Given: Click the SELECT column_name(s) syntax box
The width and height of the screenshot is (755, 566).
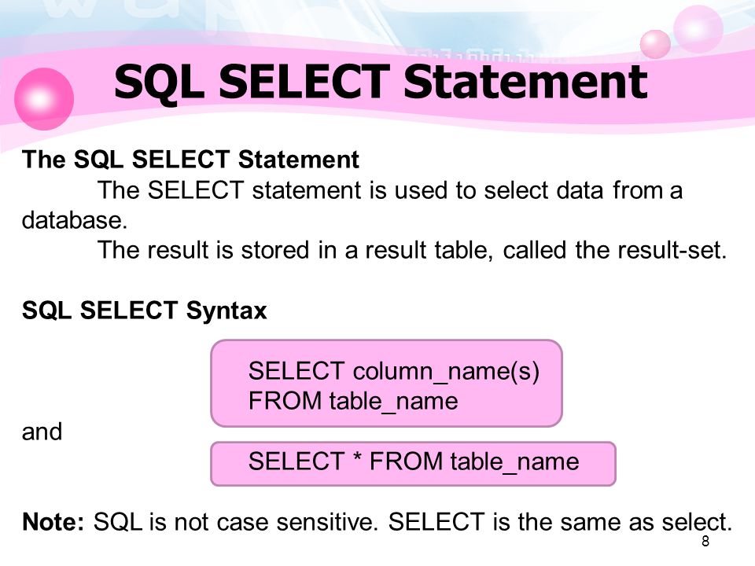Looking at the screenshot, I should pos(387,384).
